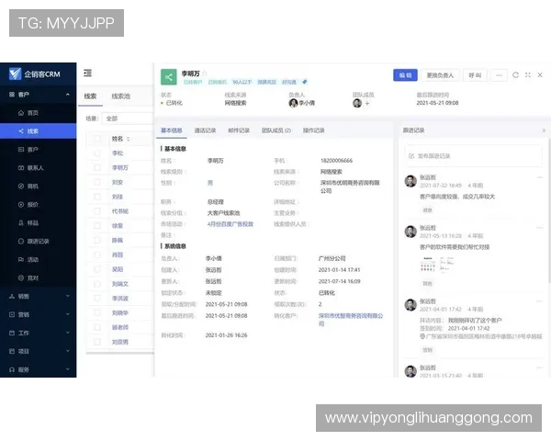Open the first attachment thumbnail in follow-up

(428, 265)
